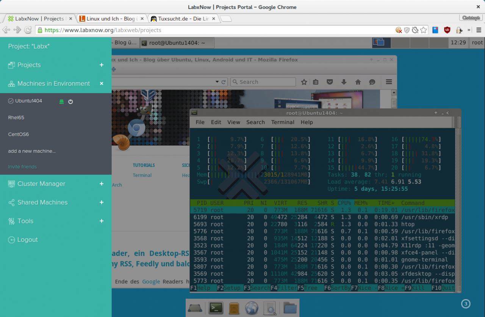Image resolution: width=485 pixels, height=317 pixels.
Task: Click the round badge numbered 3
Action: 466,304
